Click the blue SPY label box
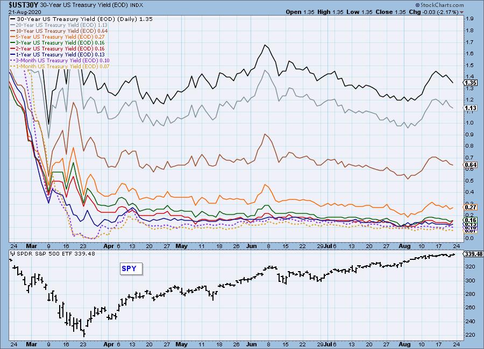Image resolution: width=484 pixels, height=349 pixels. click(131, 268)
